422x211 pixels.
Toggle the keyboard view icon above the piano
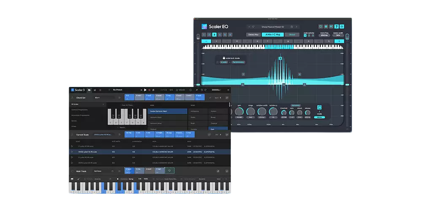click(72, 179)
